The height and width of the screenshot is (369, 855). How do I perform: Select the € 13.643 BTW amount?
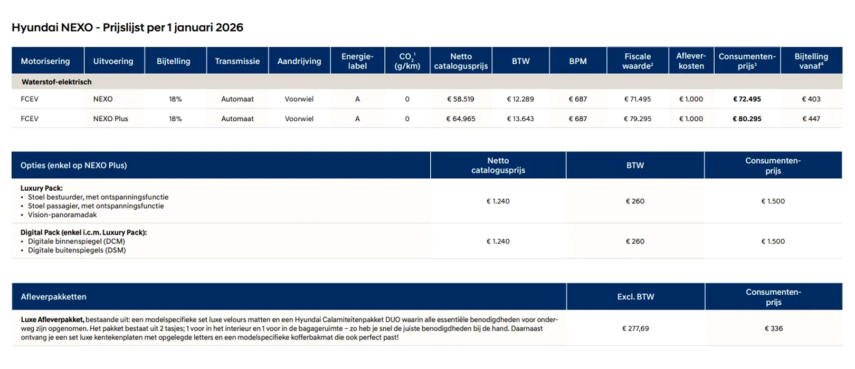tap(520, 119)
